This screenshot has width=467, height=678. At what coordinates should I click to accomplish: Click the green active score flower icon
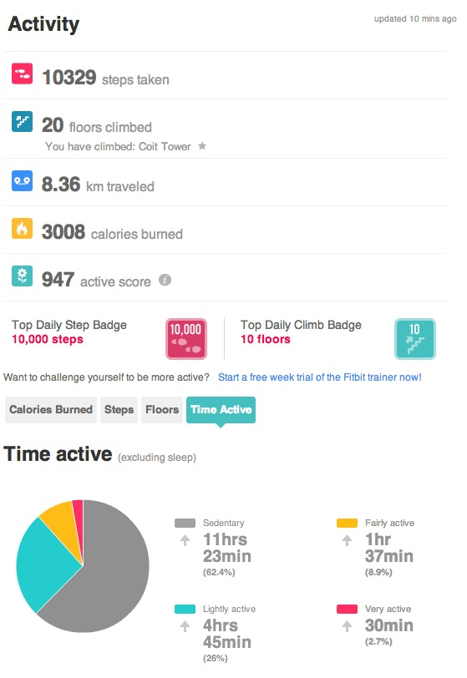click(22, 276)
